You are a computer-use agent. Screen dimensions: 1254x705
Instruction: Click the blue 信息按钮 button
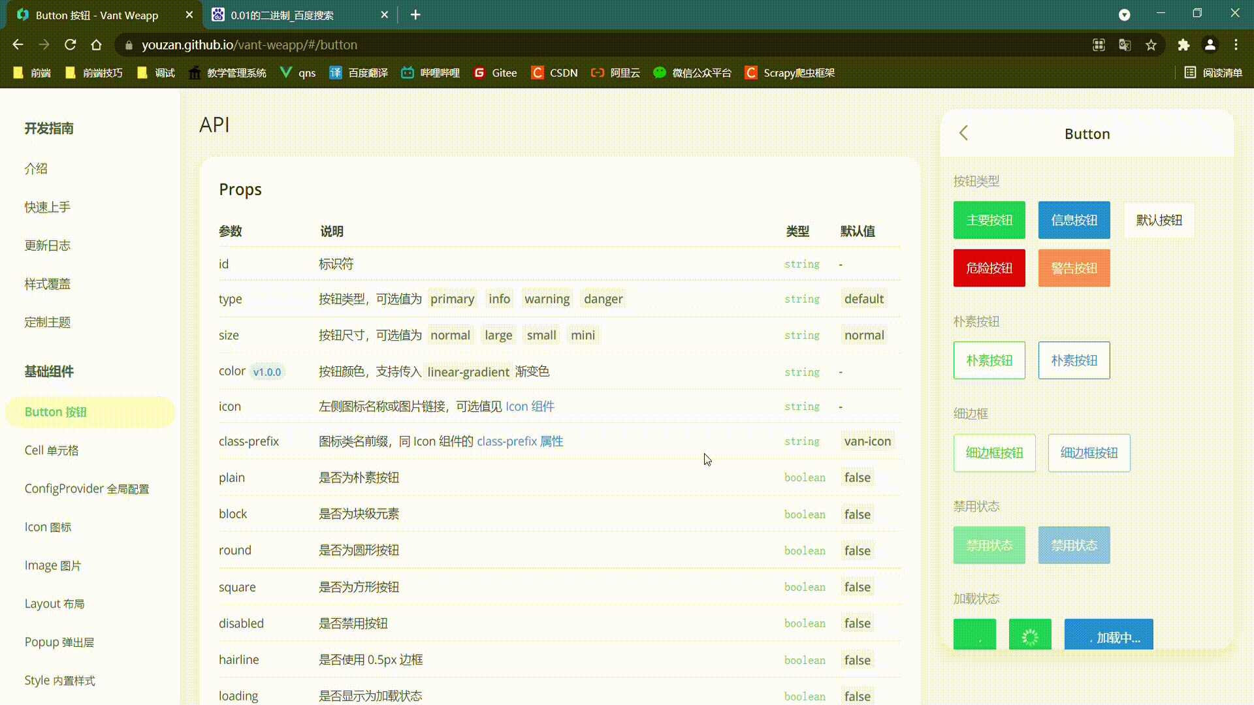coord(1074,220)
